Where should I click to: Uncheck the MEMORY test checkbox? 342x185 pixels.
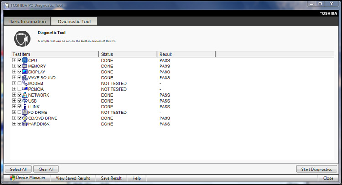tap(20, 66)
